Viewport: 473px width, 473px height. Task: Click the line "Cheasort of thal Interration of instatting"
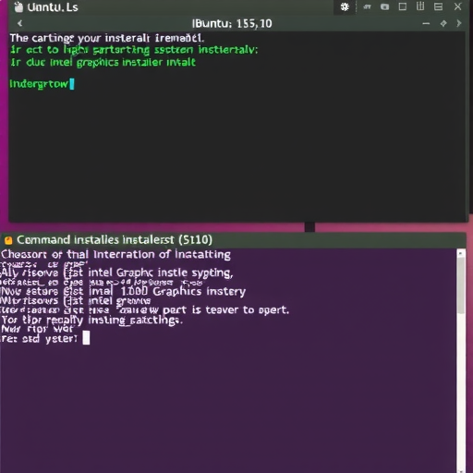pos(115,255)
